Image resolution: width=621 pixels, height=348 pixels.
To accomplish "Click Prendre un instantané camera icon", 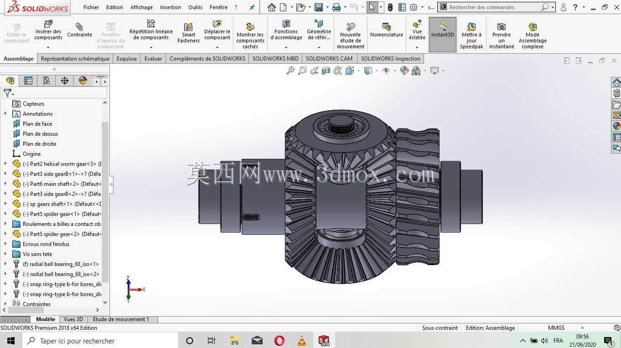I will 502,26.
